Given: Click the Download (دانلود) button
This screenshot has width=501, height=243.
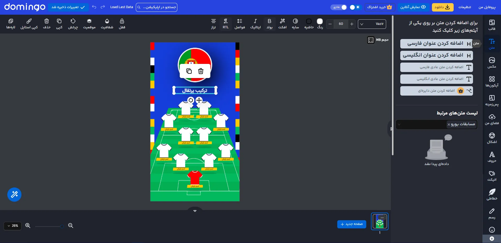Looking at the screenshot, I should [x=442, y=7].
